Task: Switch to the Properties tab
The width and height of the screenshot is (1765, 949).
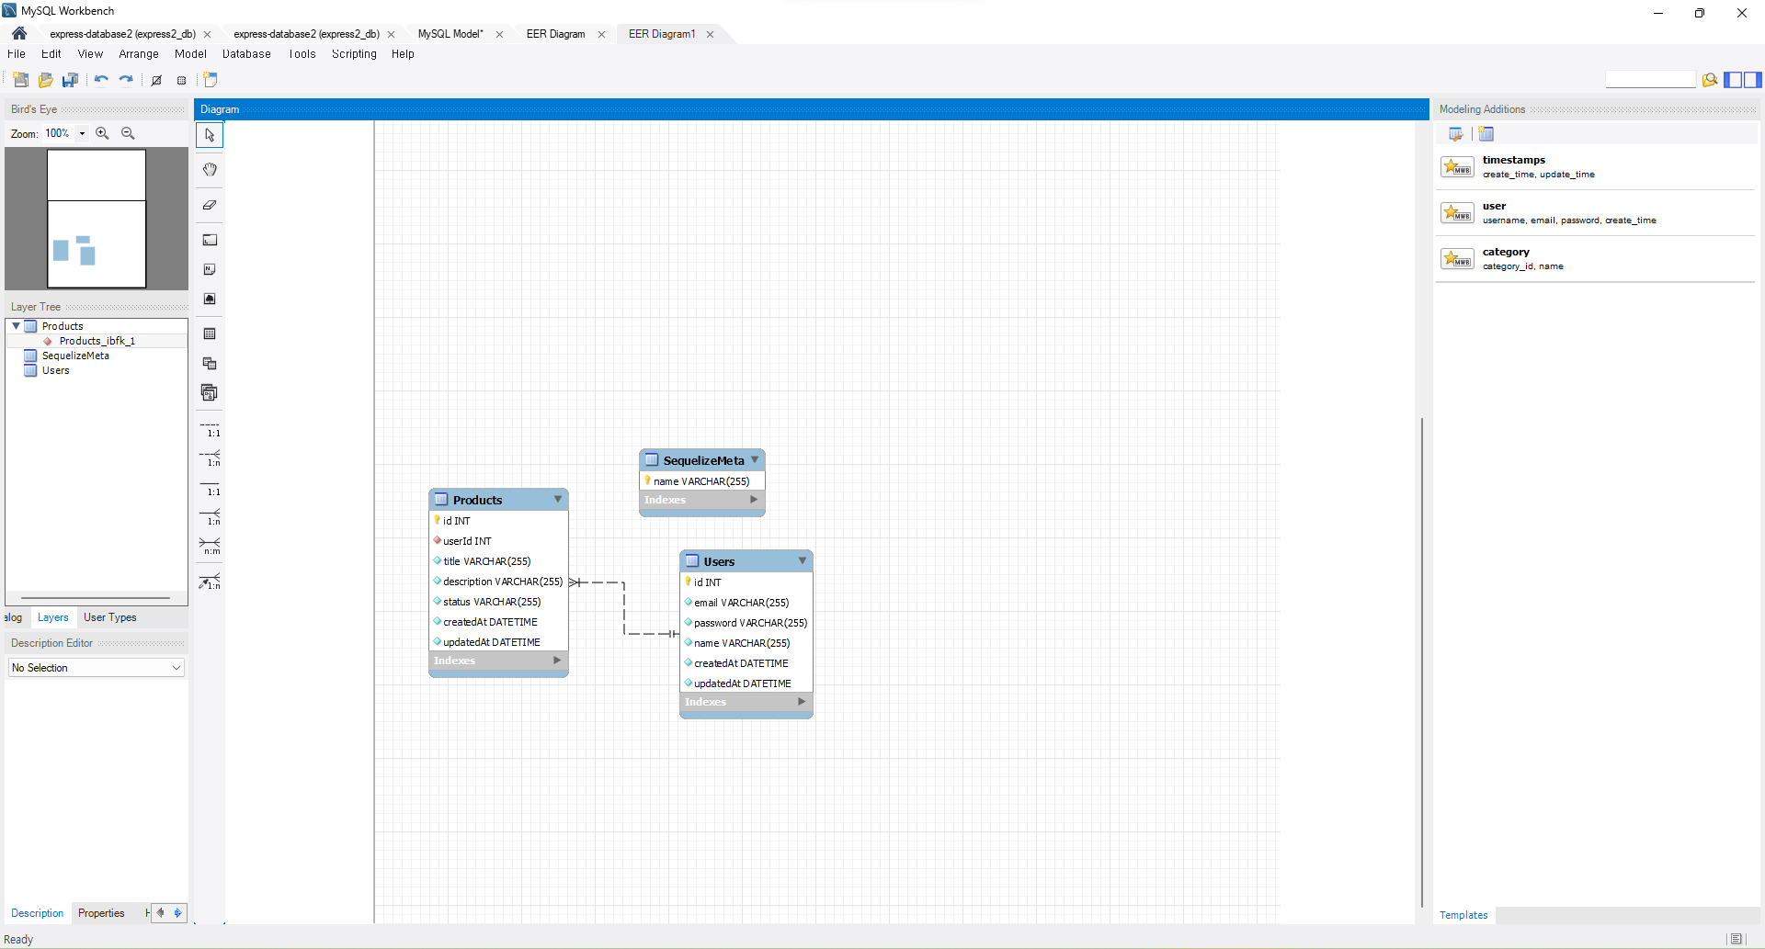Action: click(101, 913)
